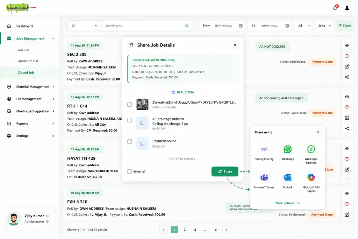Check the video file checkbox
This screenshot has width=358, height=239.
[129, 104]
